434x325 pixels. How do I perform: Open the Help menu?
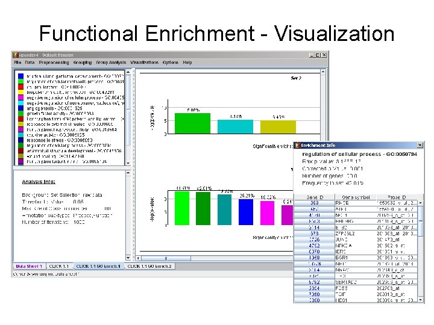[187, 63]
